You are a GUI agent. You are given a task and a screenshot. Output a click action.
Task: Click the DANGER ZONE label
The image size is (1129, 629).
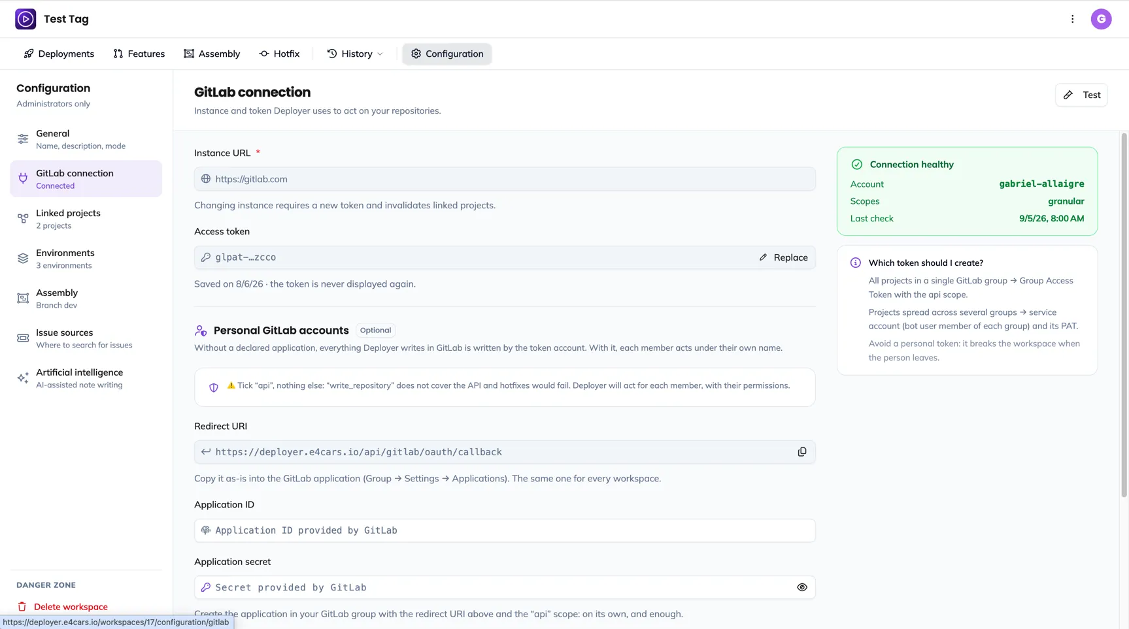click(x=46, y=585)
